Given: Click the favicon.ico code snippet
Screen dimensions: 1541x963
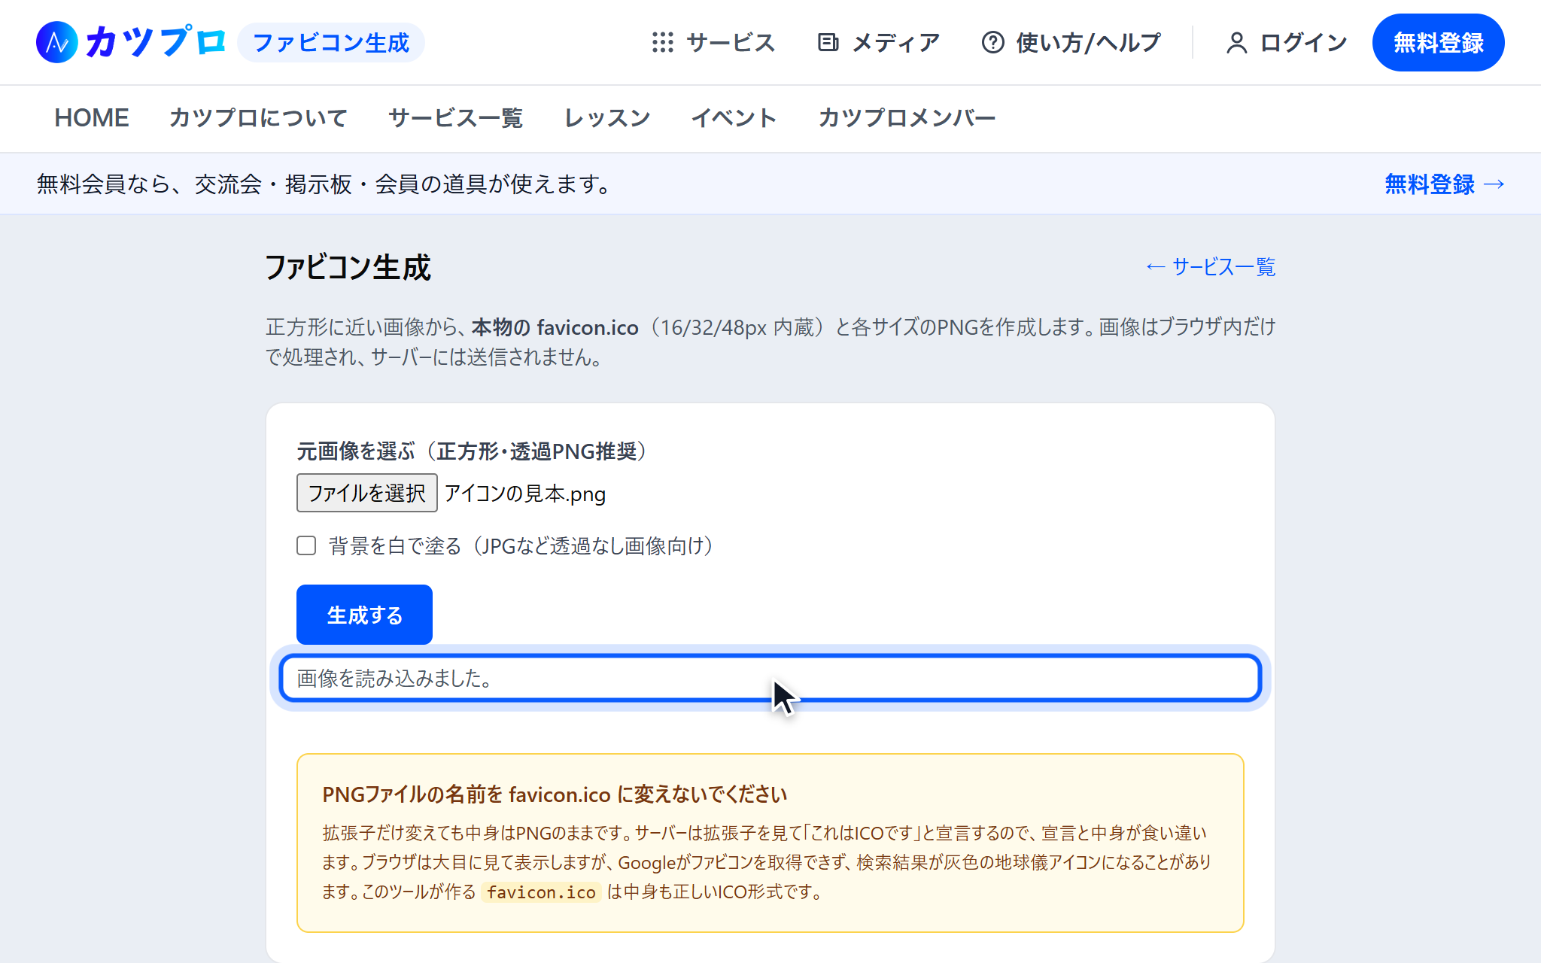Looking at the screenshot, I should click(x=541, y=892).
